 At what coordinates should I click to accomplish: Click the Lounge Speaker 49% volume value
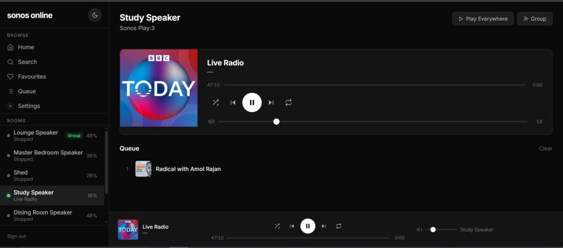(x=92, y=136)
